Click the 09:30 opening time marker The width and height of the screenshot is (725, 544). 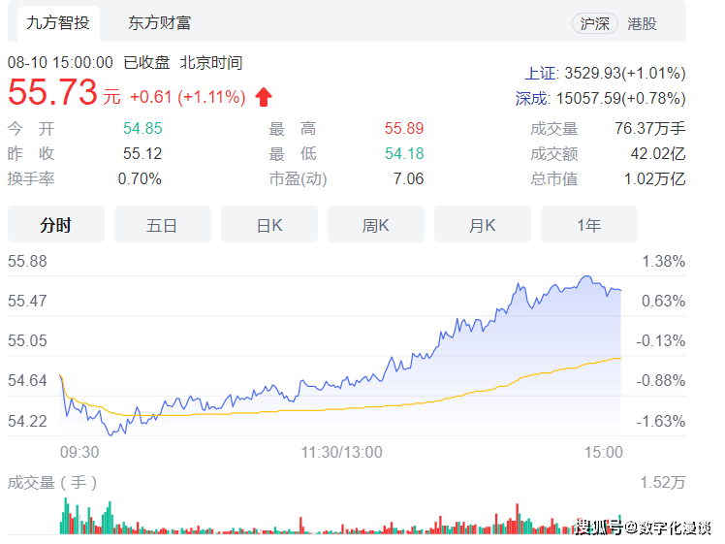coord(79,452)
